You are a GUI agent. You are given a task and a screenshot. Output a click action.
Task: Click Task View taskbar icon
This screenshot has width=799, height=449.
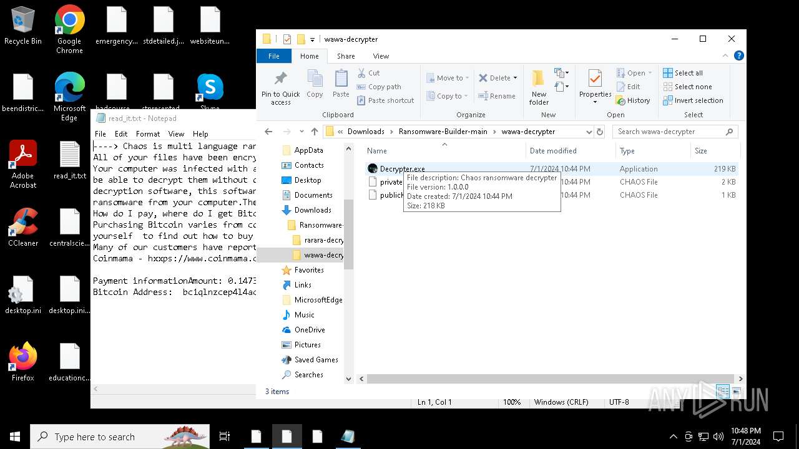click(225, 437)
